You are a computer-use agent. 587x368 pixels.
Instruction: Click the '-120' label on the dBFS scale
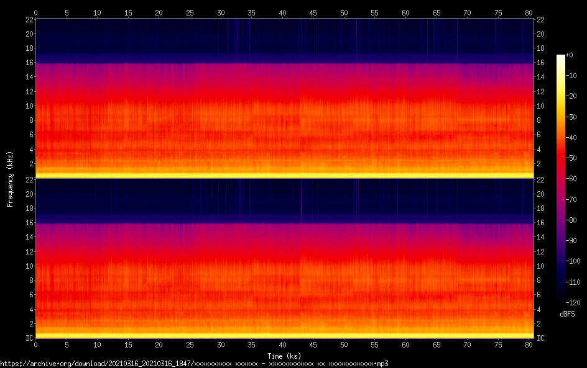(573, 303)
